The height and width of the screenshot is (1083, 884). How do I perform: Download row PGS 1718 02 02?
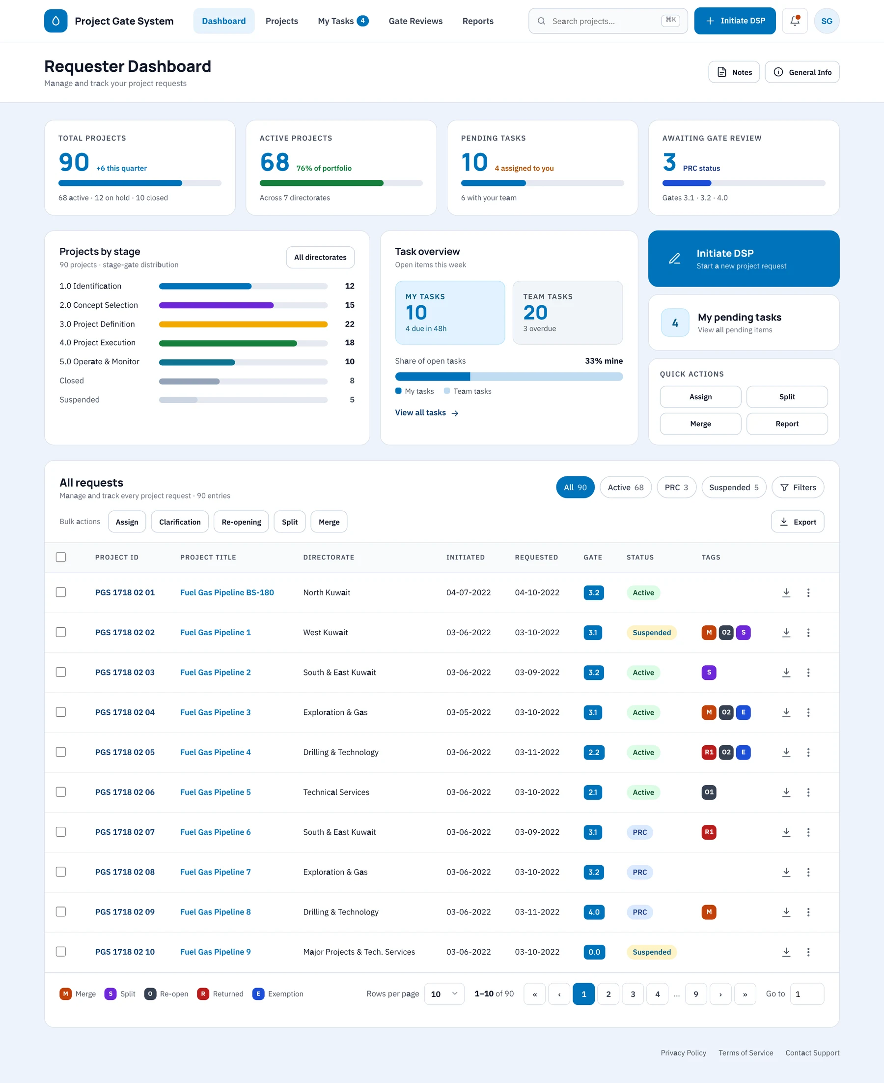click(x=786, y=632)
